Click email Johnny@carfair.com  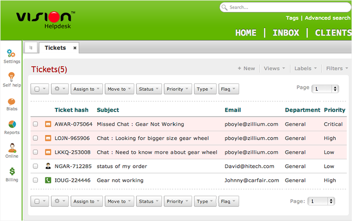click(252, 180)
